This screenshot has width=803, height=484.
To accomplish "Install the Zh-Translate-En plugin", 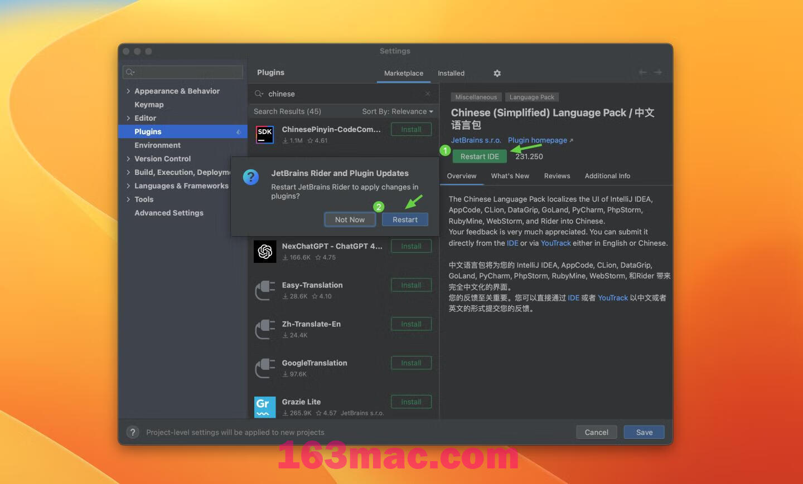I will click(x=411, y=324).
